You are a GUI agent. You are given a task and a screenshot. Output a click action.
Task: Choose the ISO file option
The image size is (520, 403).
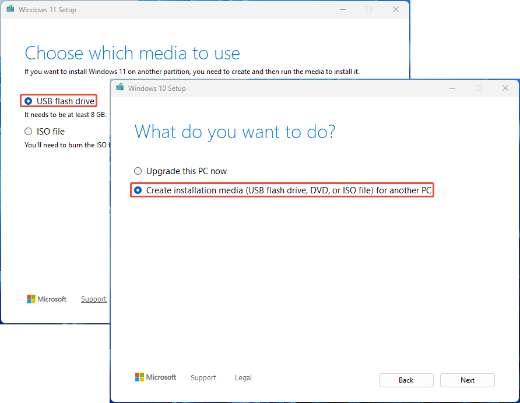28,131
